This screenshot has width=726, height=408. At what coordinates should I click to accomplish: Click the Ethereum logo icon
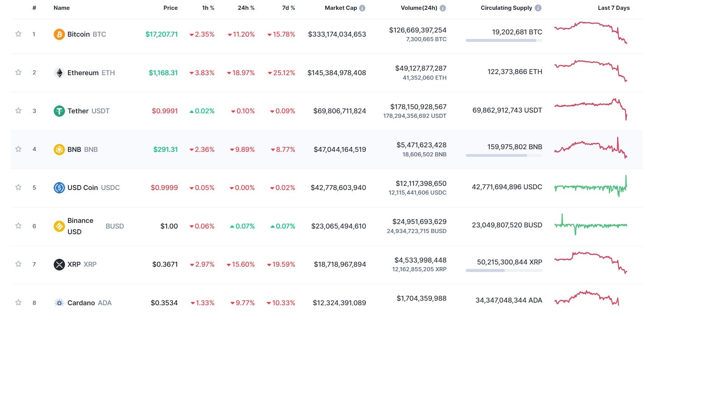click(x=59, y=73)
